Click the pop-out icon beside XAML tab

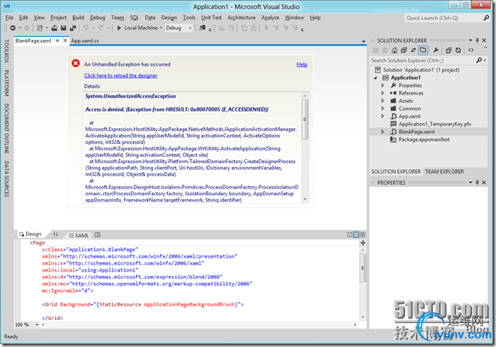click(97, 235)
